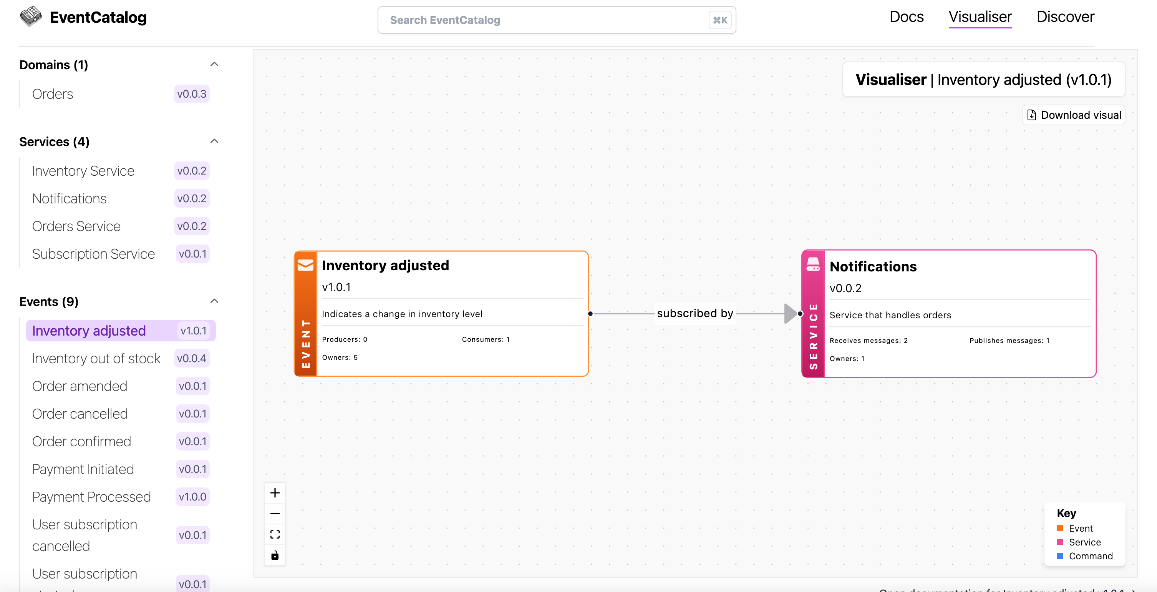This screenshot has height=592, width=1157.
Task: Open Subscription Service in sidebar
Action: point(93,254)
